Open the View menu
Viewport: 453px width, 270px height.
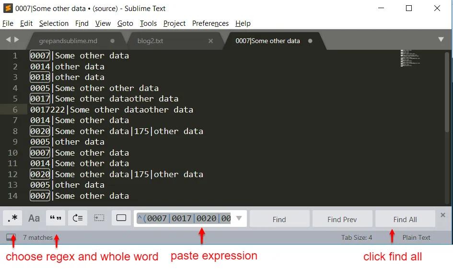(x=103, y=23)
